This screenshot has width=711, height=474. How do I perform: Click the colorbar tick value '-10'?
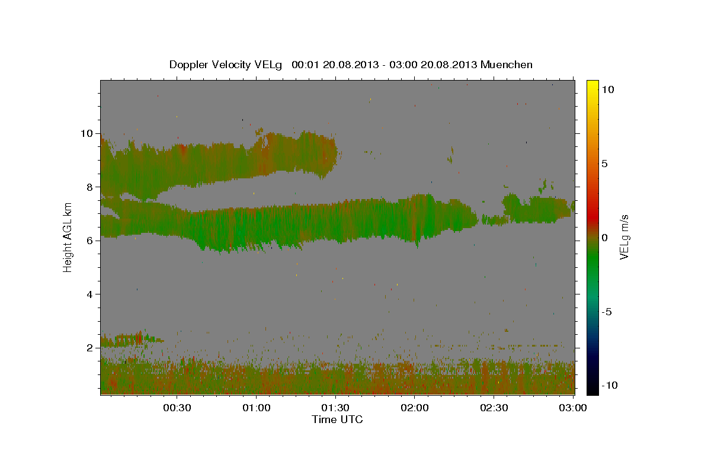[610, 385]
